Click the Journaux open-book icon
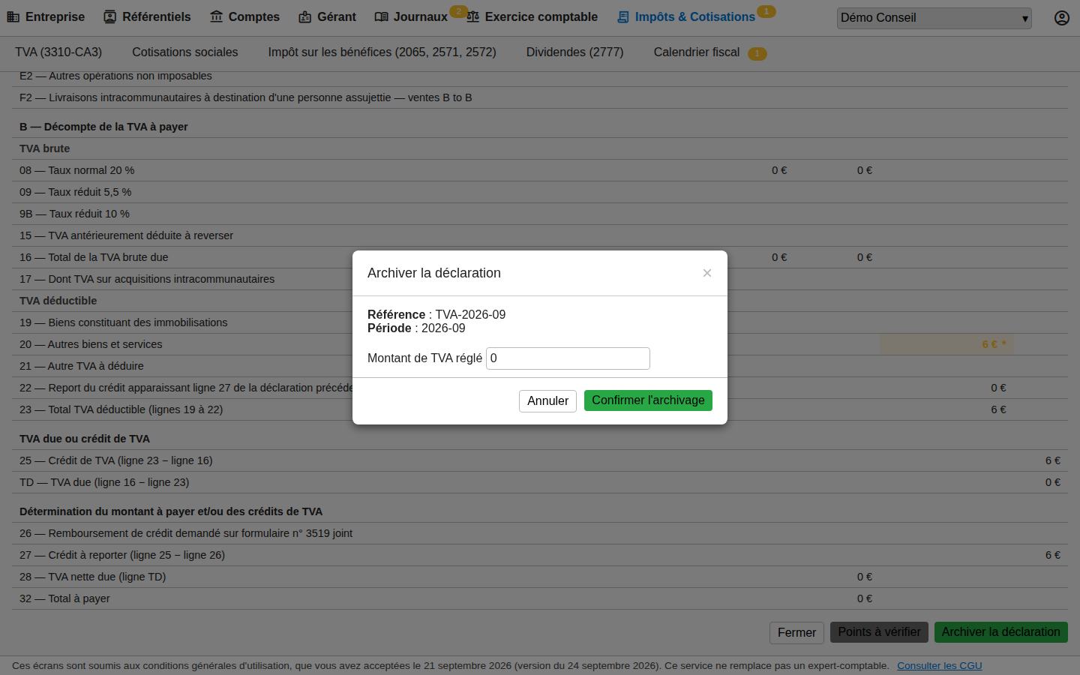This screenshot has height=675, width=1080. click(x=381, y=16)
